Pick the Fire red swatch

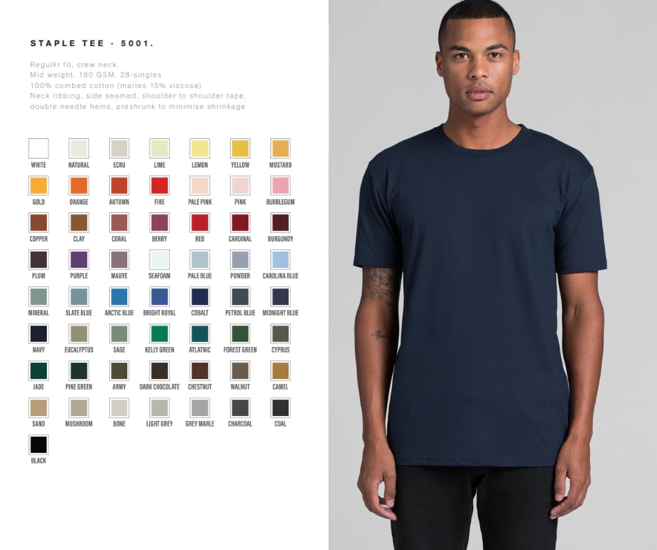coord(159,186)
